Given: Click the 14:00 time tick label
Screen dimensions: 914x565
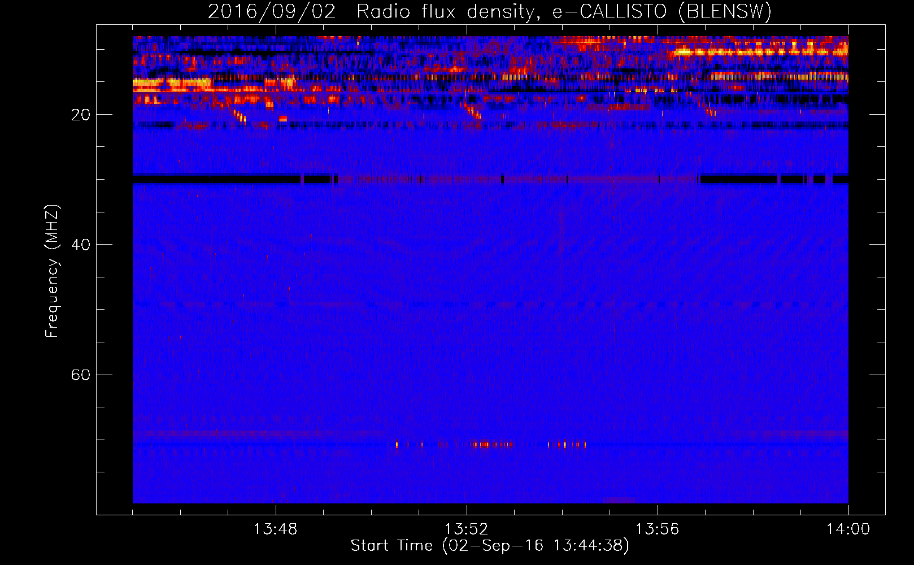Looking at the screenshot, I should (x=848, y=529).
